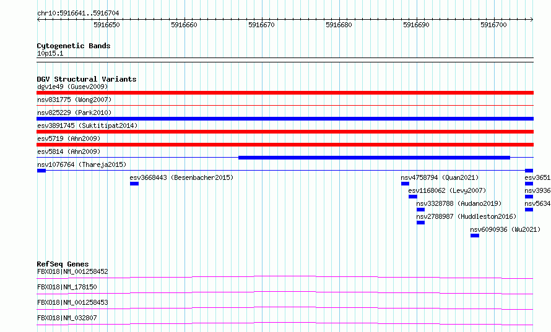Open transcript label NM_178150
The image size is (551, 332).
(x=67, y=287)
